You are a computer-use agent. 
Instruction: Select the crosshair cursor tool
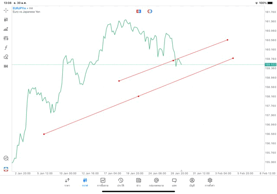pyautogui.click(x=6, y=10)
